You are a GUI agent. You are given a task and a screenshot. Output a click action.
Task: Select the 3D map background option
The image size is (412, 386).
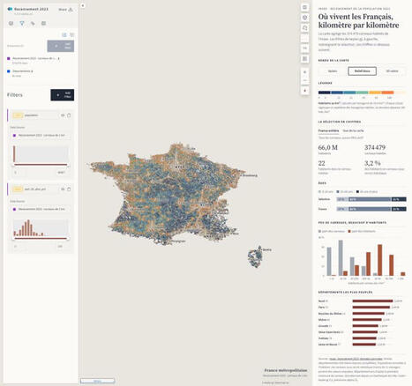click(x=392, y=71)
